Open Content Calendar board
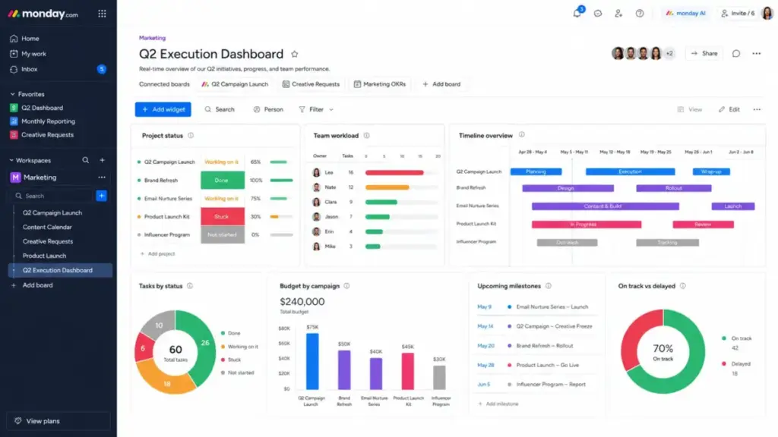 pyautogui.click(x=47, y=227)
